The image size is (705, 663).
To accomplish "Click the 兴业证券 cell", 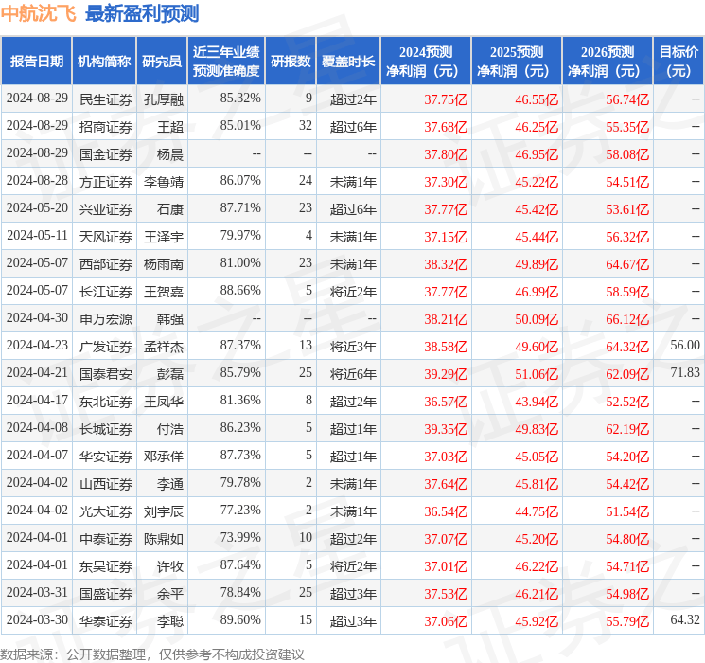I will click(x=106, y=209).
